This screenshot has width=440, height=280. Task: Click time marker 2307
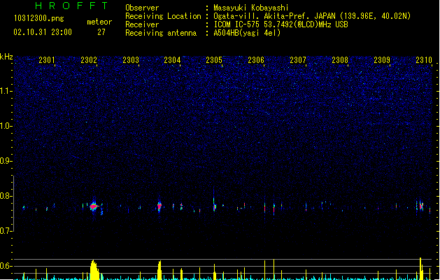pyautogui.click(x=298, y=60)
